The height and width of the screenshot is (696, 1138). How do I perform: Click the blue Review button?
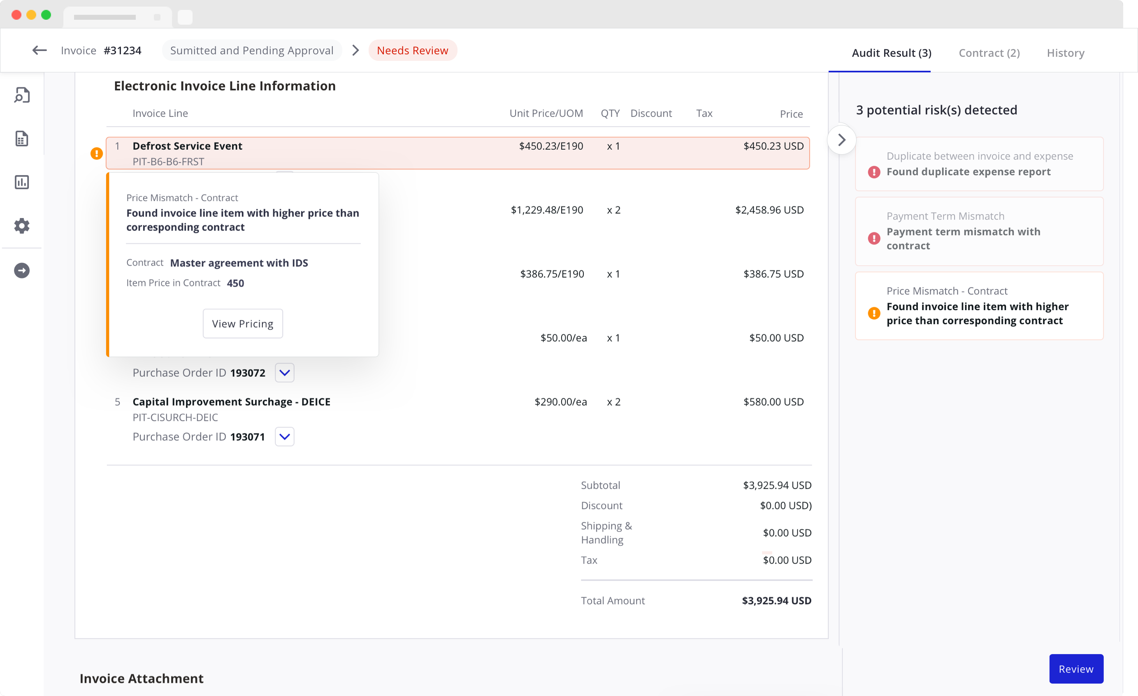coord(1075,669)
